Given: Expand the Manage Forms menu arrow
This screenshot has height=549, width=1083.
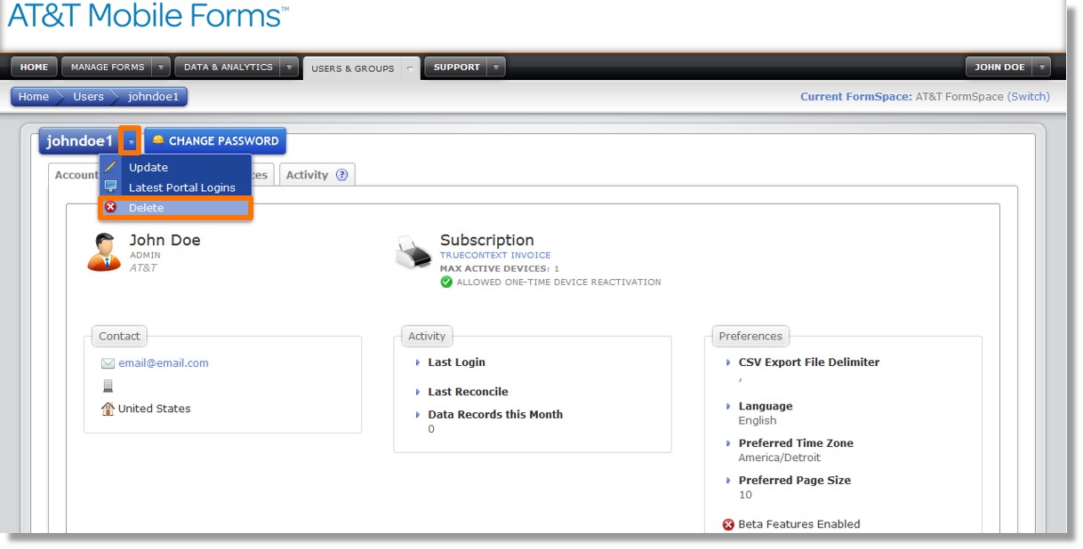Looking at the screenshot, I should (x=160, y=67).
